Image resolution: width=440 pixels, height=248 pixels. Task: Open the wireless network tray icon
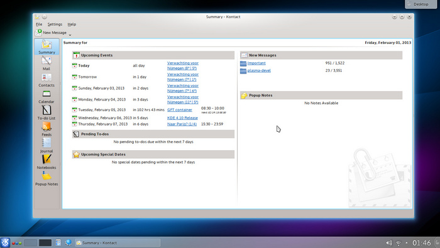click(398, 243)
